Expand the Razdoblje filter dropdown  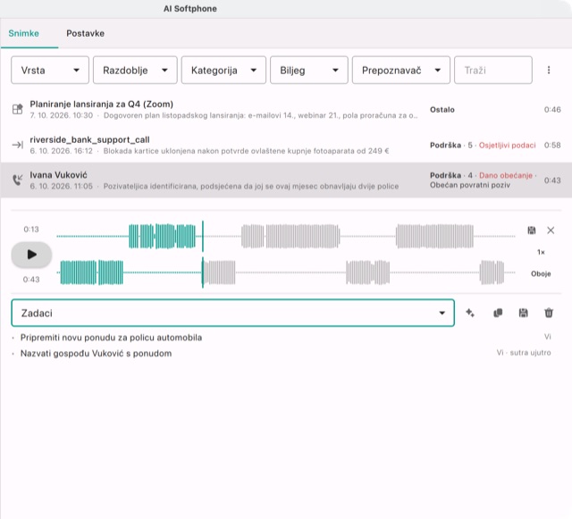(x=135, y=70)
